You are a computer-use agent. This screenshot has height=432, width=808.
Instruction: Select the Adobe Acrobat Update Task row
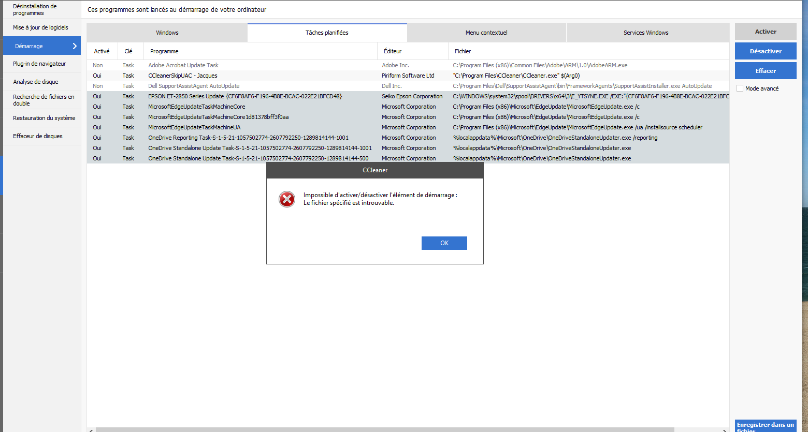(x=408, y=65)
